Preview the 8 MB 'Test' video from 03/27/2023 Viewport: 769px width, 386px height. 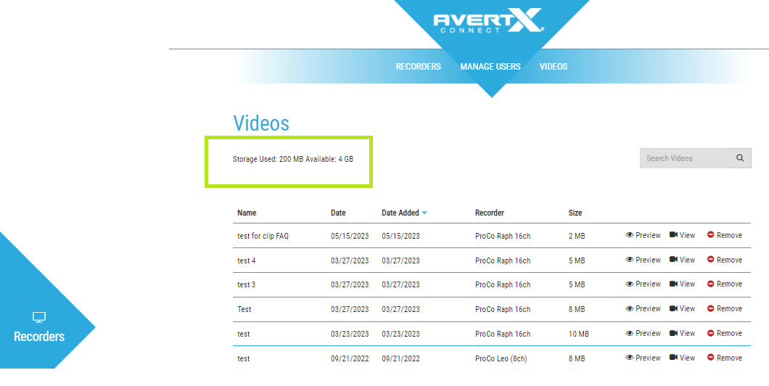pyautogui.click(x=643, y=308)
